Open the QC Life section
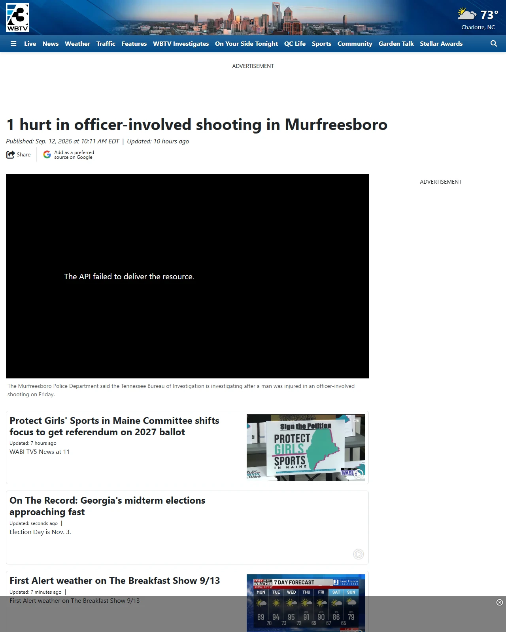 (295, 43)
